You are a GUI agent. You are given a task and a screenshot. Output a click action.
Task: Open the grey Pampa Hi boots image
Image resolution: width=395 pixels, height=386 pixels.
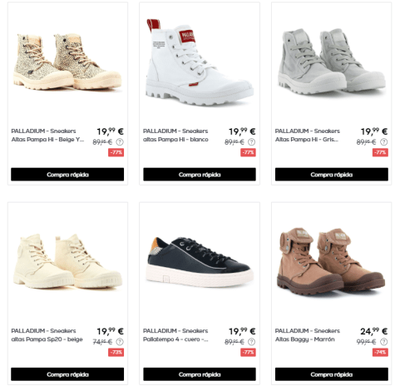(332, 61)
